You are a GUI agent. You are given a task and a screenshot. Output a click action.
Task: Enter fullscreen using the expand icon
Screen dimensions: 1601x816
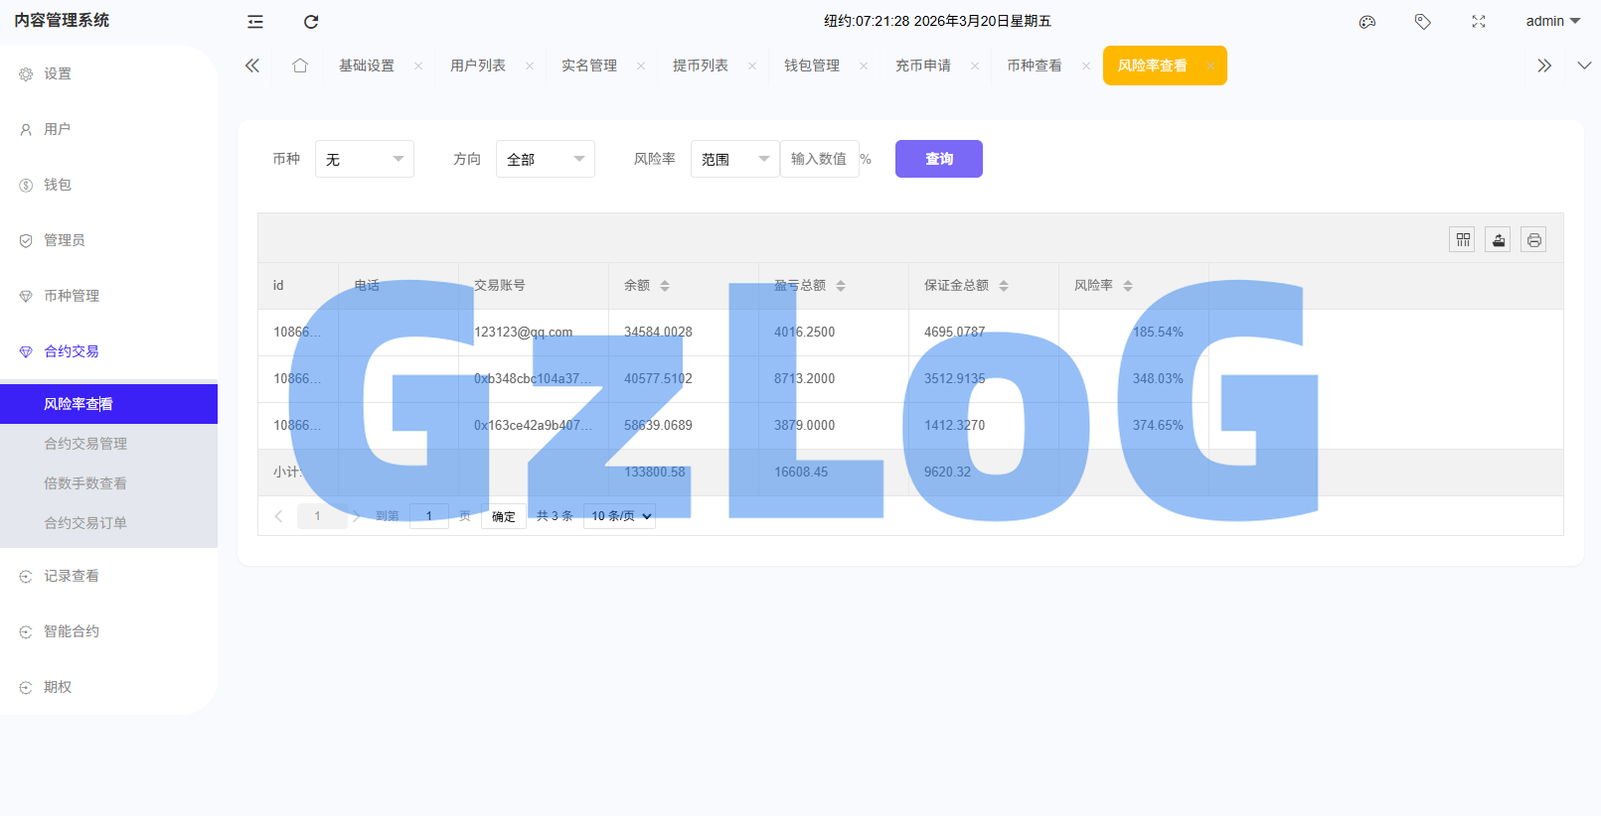point(1479,21)
